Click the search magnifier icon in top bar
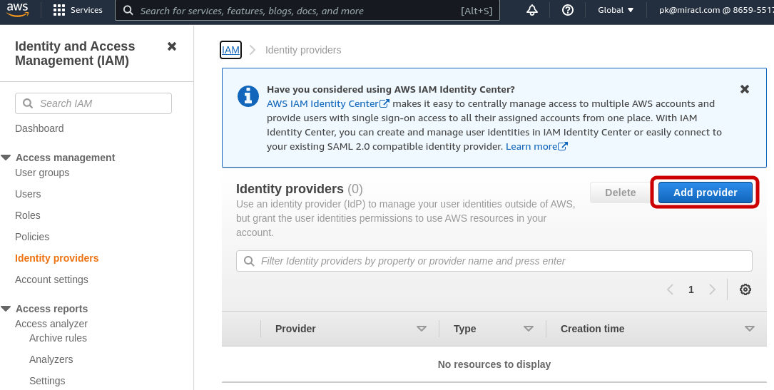774x390 pixels. (x=128, y=11)
